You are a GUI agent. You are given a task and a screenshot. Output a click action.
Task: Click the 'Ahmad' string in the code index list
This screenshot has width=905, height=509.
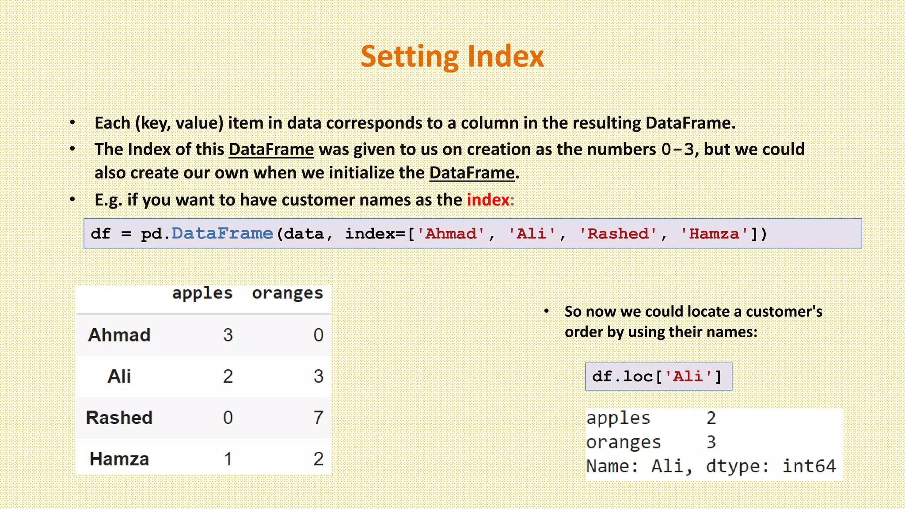pos(451,233)
